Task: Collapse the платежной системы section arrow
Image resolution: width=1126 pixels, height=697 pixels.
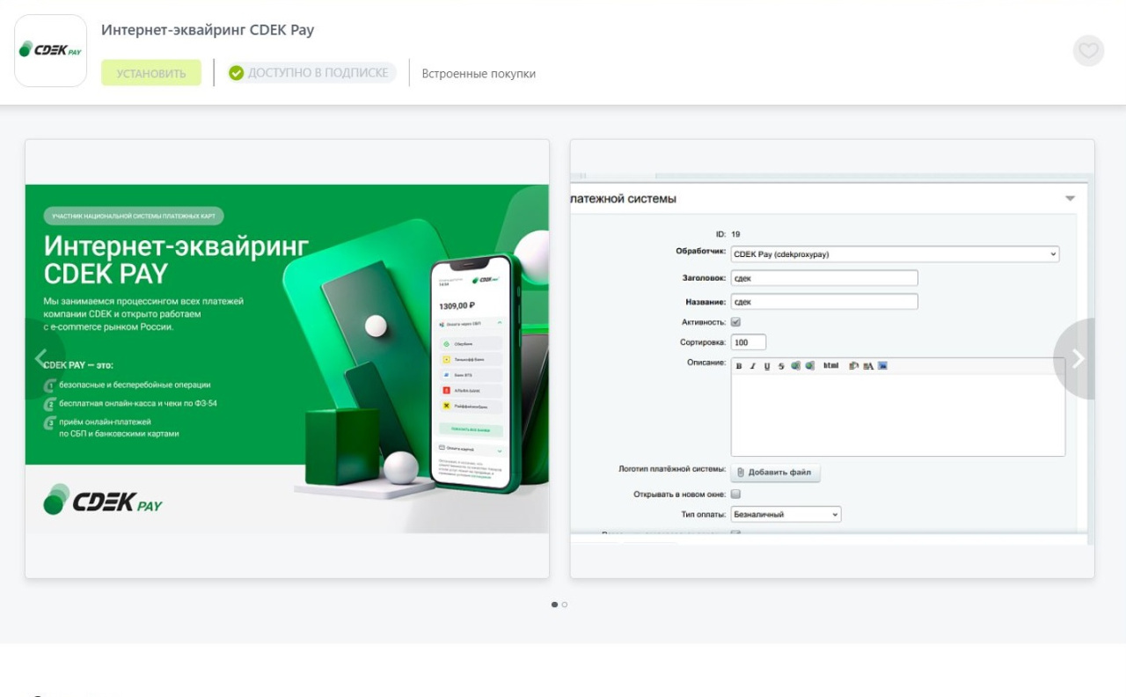Action: (x=1070, y=199)
